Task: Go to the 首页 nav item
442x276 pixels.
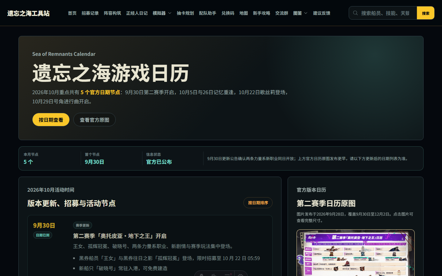Action: (72, 13)
